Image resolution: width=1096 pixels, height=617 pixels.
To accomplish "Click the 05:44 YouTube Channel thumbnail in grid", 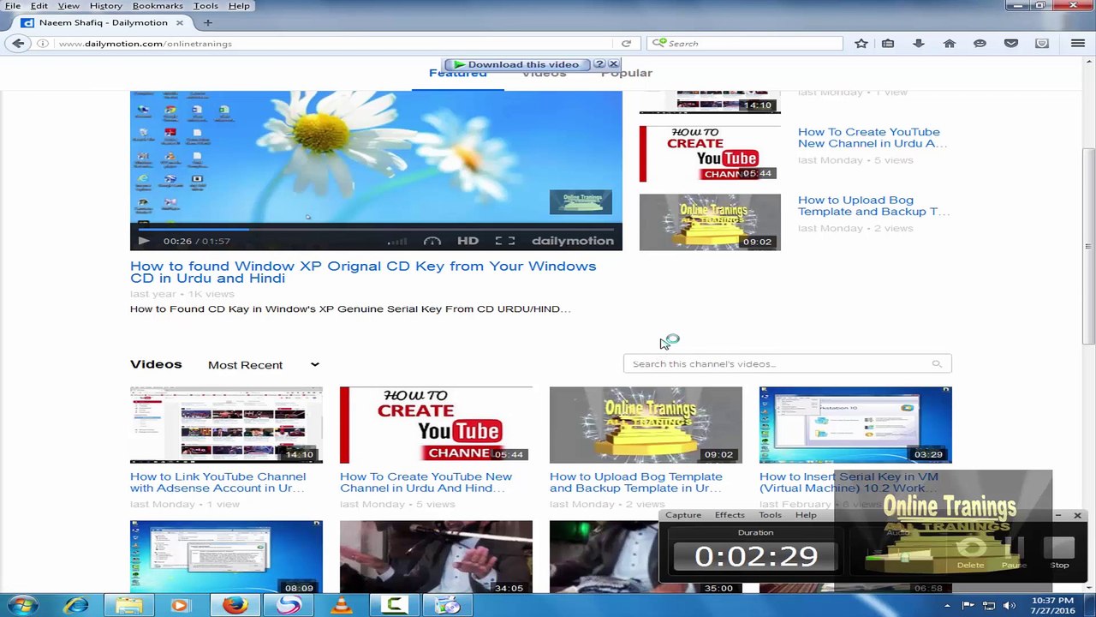I will [x=436, y=425].
